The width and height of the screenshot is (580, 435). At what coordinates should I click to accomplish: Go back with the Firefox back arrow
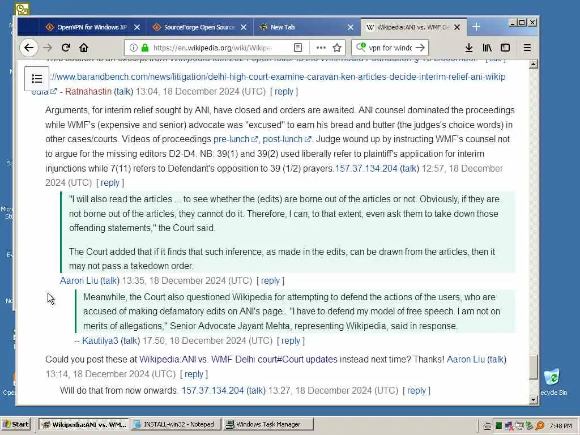(29, 48)
